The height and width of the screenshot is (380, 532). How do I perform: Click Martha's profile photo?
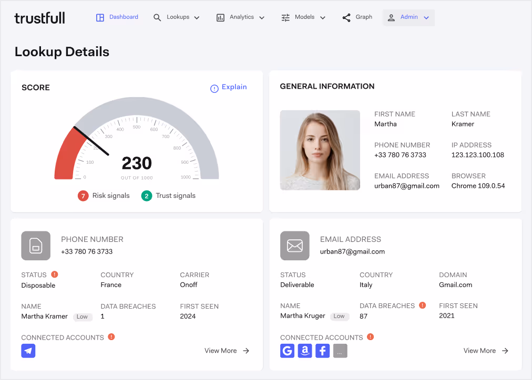[320, 150]
